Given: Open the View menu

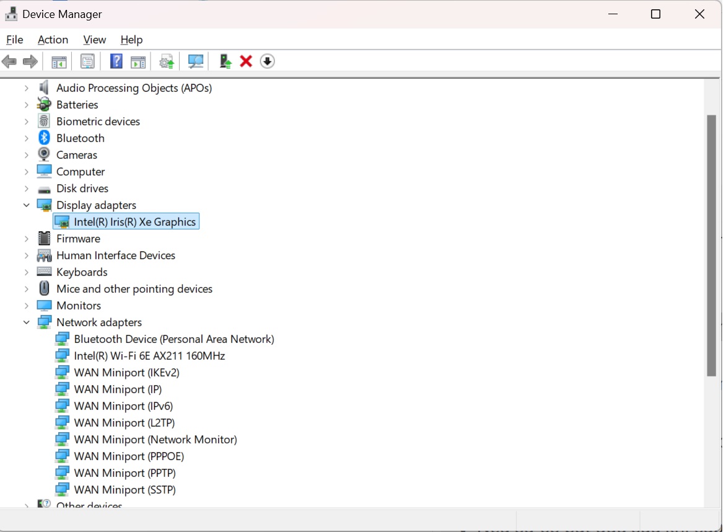Looking at the screenshot, I should click(x=94, y=40).
